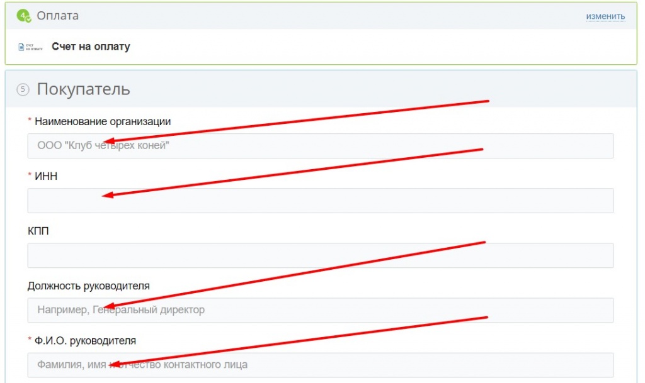
Task: Click the red asterisk next to ИНН
Action: pyautogui.click(x=30, y=175)
